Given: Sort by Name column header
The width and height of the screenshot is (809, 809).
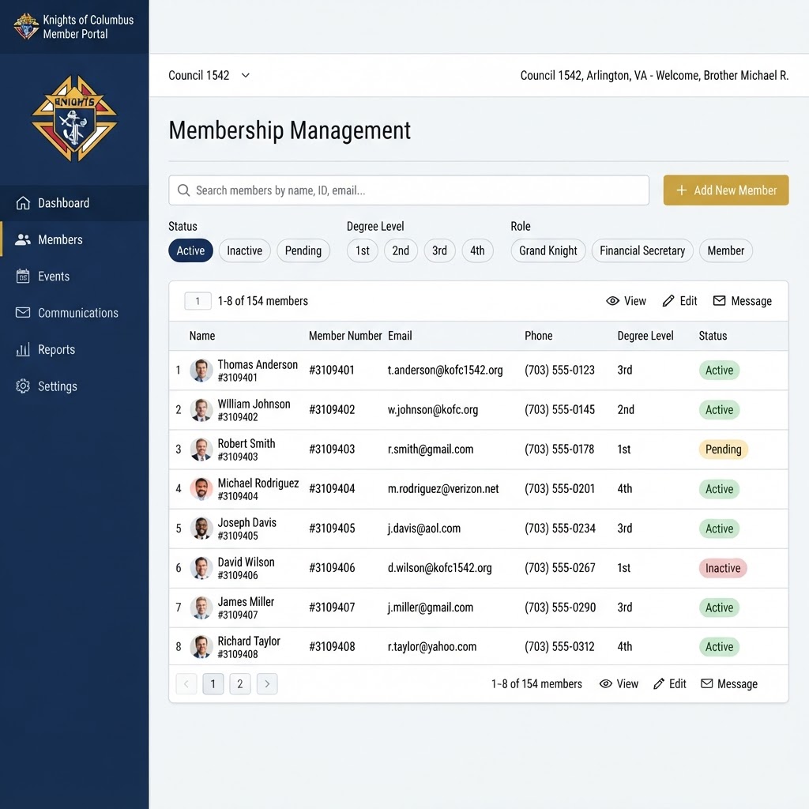Looking at the screenshot, I should click(x=202, y=336).
